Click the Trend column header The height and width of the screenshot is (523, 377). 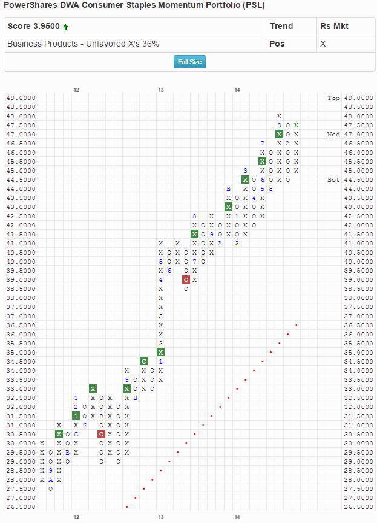(281, 26)
